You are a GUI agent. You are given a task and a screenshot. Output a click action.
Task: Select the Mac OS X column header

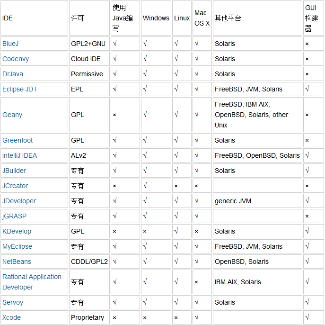pyautogui.click(x=202, y=18)
